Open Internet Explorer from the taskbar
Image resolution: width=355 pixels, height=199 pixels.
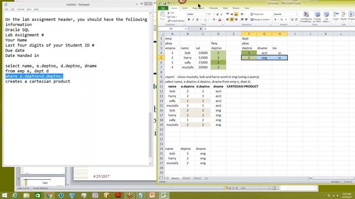15,195
